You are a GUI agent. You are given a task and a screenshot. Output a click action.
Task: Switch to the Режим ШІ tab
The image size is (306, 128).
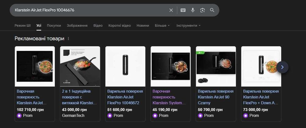click(x=23, y=25)
